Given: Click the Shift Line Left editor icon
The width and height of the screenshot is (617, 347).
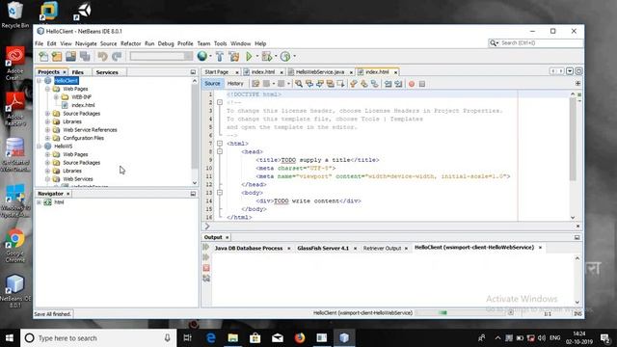Looking at the screenshot, I should tap(388, 84).
